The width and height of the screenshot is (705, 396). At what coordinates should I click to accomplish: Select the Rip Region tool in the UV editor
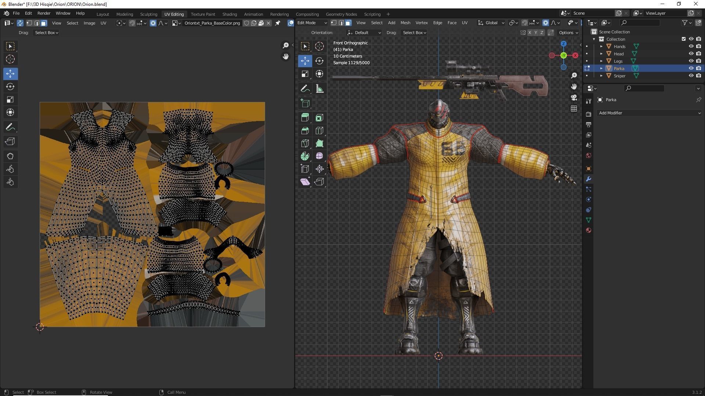[10, 142]
